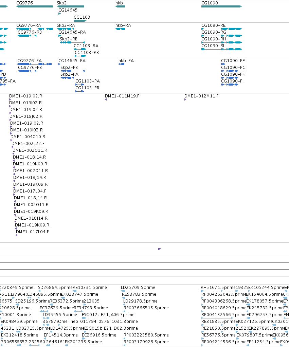This screenshot has width=289, height=347.
Task: Select the Skp2-RA transcript label
Action: click(x=66, y=25)
